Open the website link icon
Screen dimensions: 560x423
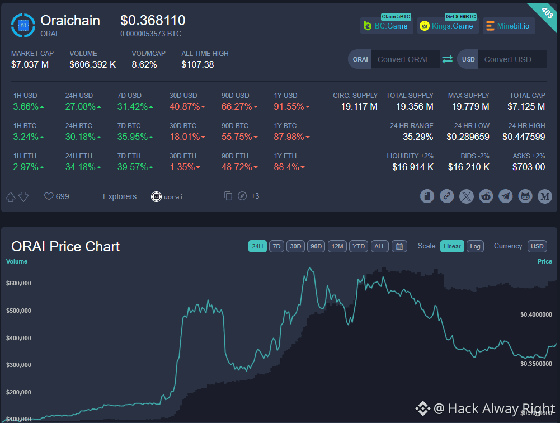point(446,196)
